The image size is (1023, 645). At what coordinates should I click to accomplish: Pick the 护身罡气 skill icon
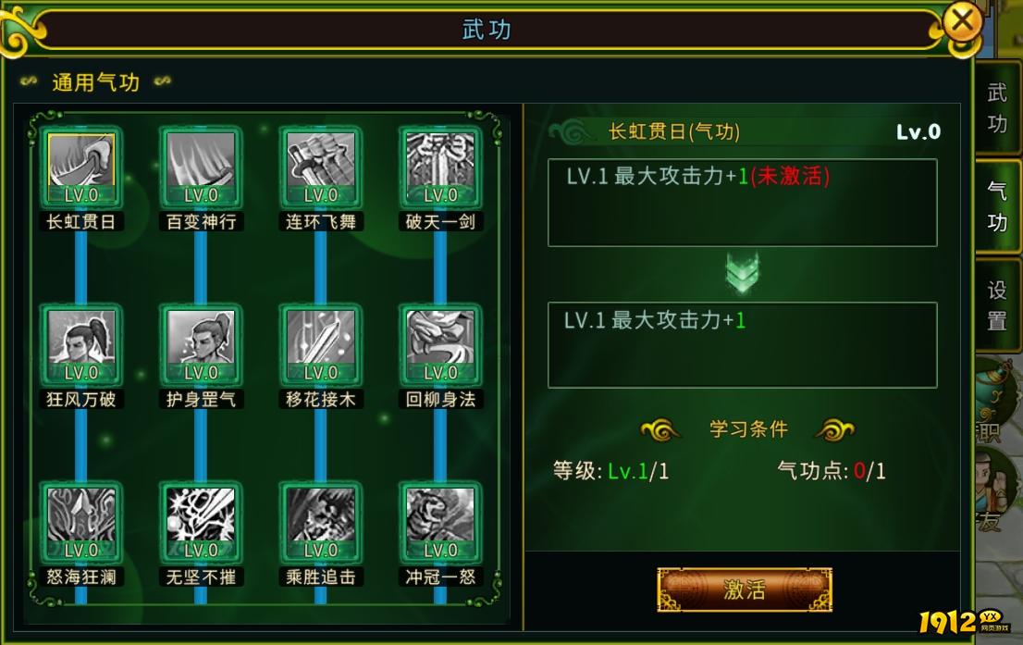pyautogui.click(x=201, y=345)
